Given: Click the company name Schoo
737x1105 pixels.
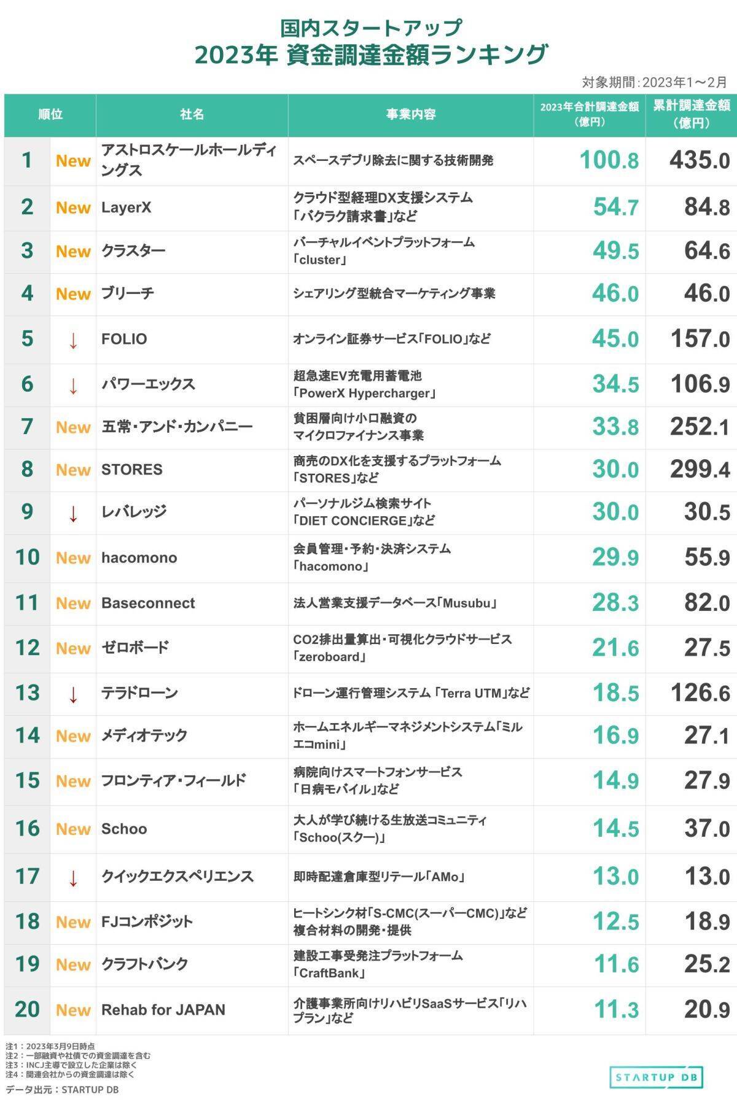Looking at the screenshot, I should (x=124, y=829).
